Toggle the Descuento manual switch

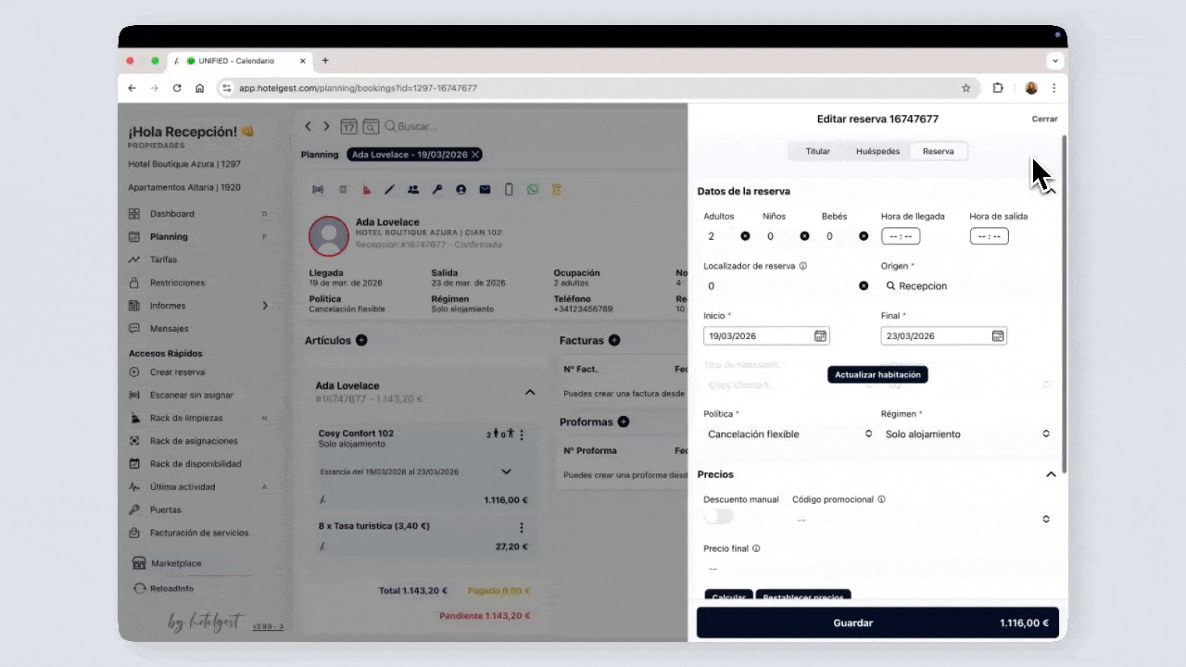click(718, 517)
